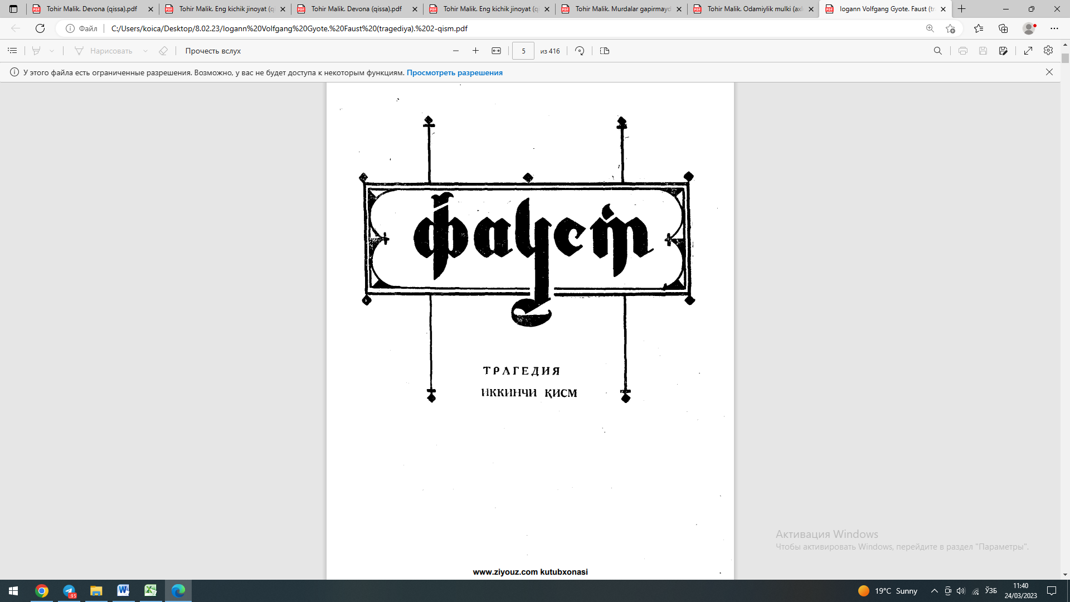Switch to Tohir Malik. Odamiylik mulki tab
The height and width of the screenshot is (602, 1070).
click(754, 9)
